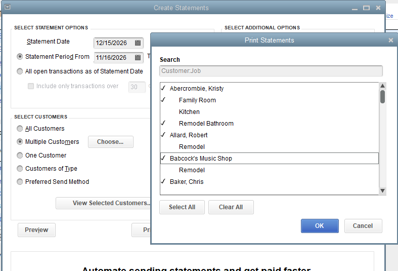Select the All Customers radio button
Viewport: 398px width, 271px height.
point(20,129)
